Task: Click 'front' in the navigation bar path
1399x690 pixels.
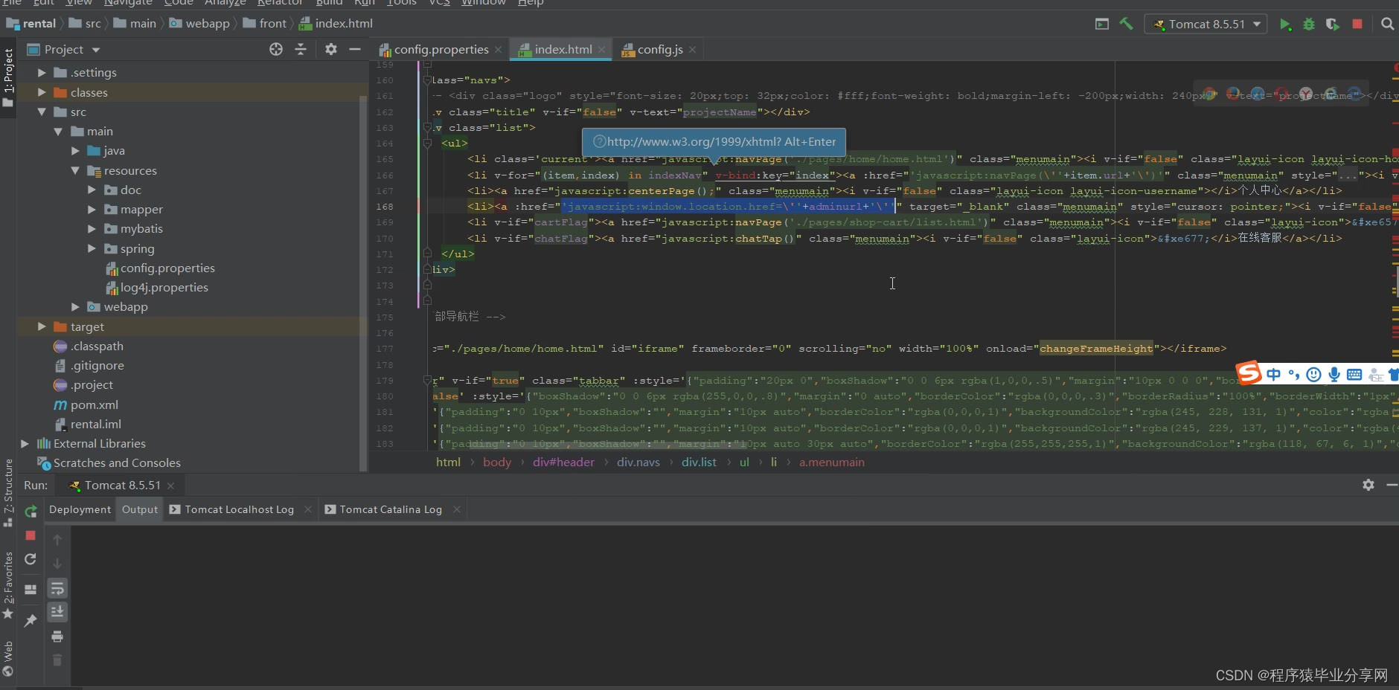Action: [x=272, y=24]
